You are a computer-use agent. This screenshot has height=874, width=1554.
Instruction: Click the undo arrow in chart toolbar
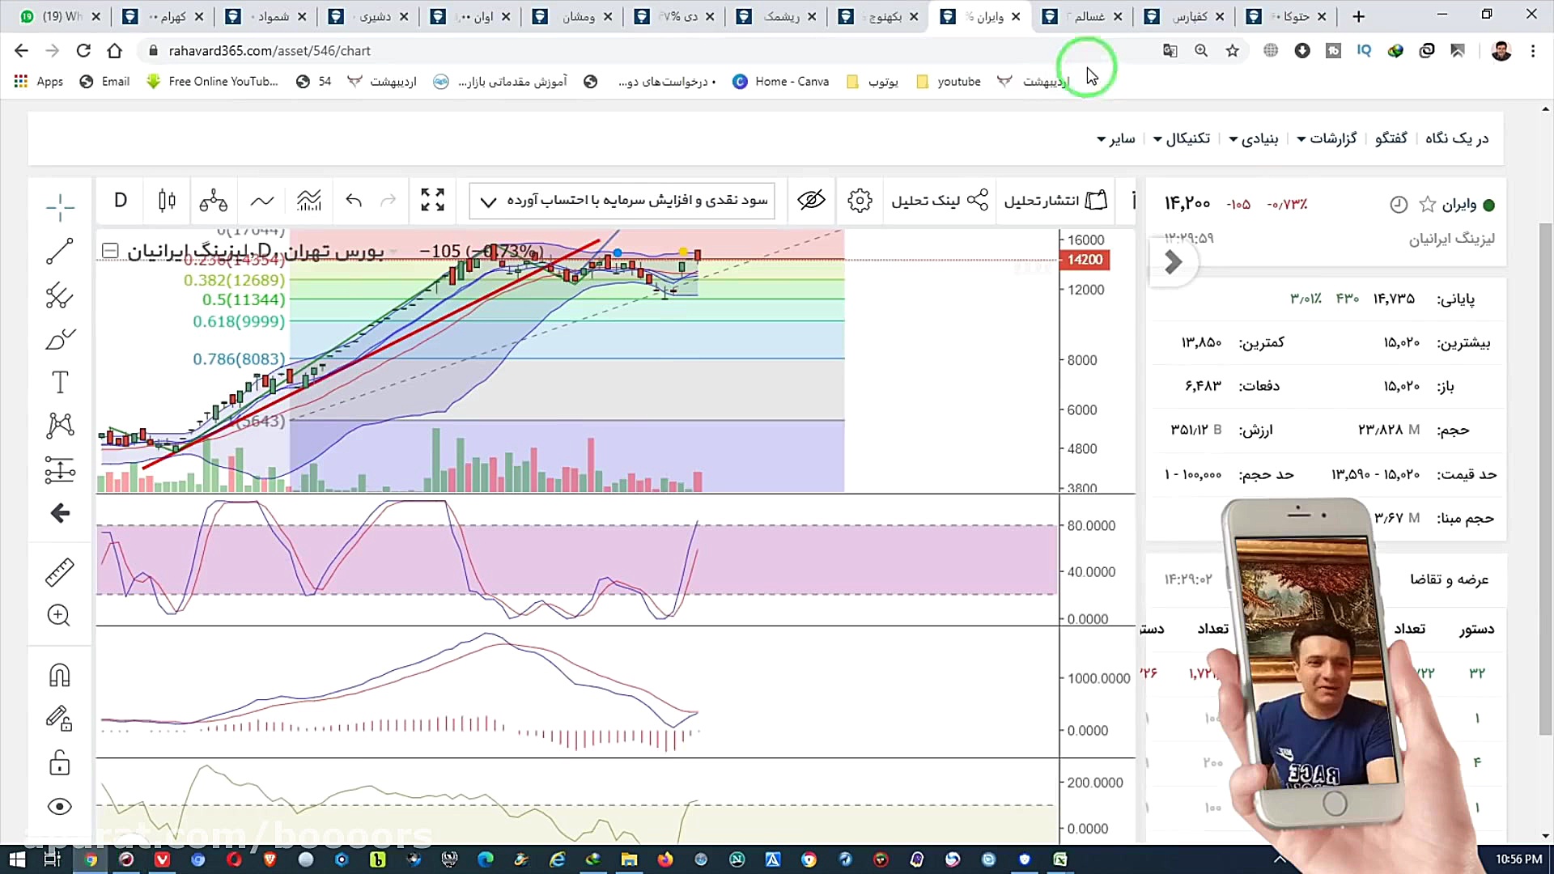(354, 200)
